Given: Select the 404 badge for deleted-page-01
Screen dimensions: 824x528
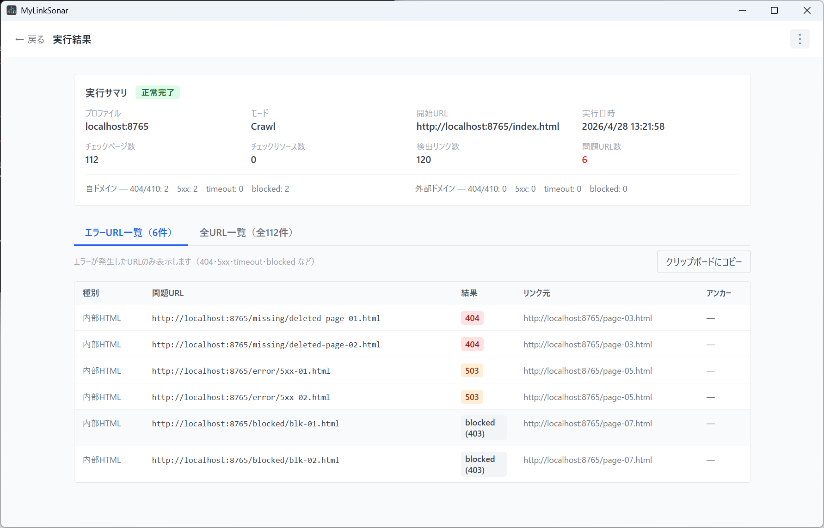Looking at the screenshot, I should pos(472,318).
